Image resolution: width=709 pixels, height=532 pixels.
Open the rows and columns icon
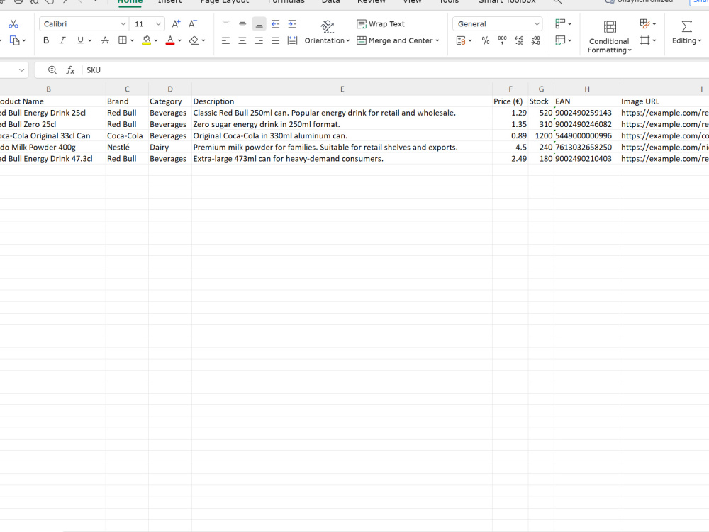point(560,23)
